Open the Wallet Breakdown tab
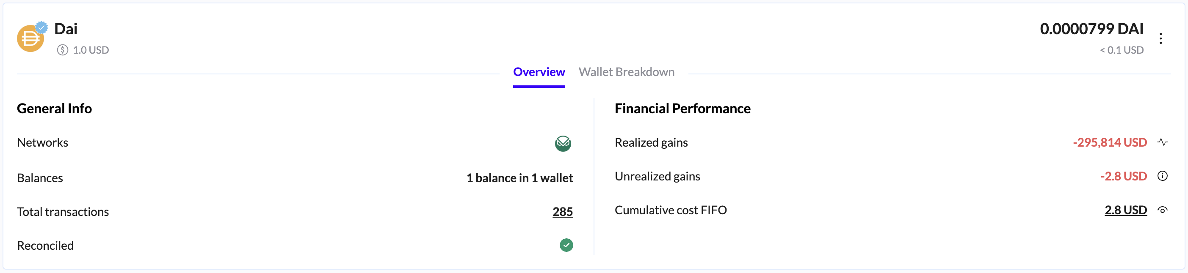This screenshot has height=273, width=1188. [626, 72]
